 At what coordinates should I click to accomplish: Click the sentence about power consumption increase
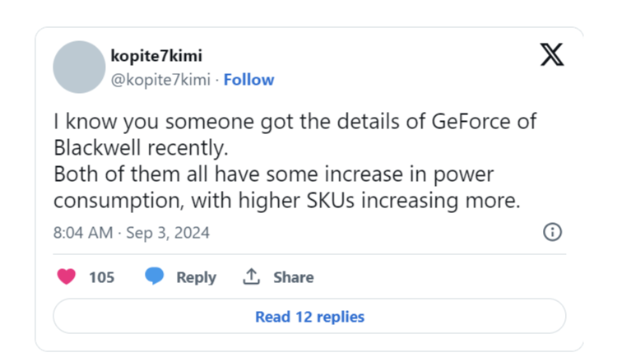tap(287, 188)
